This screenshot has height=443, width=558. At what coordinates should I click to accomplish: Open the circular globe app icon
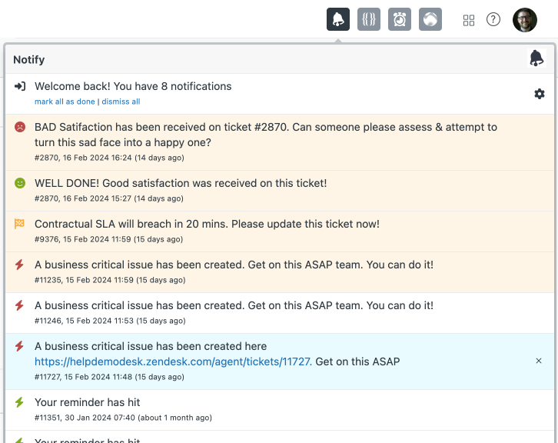pyautogui.click(x=430, y=19)
